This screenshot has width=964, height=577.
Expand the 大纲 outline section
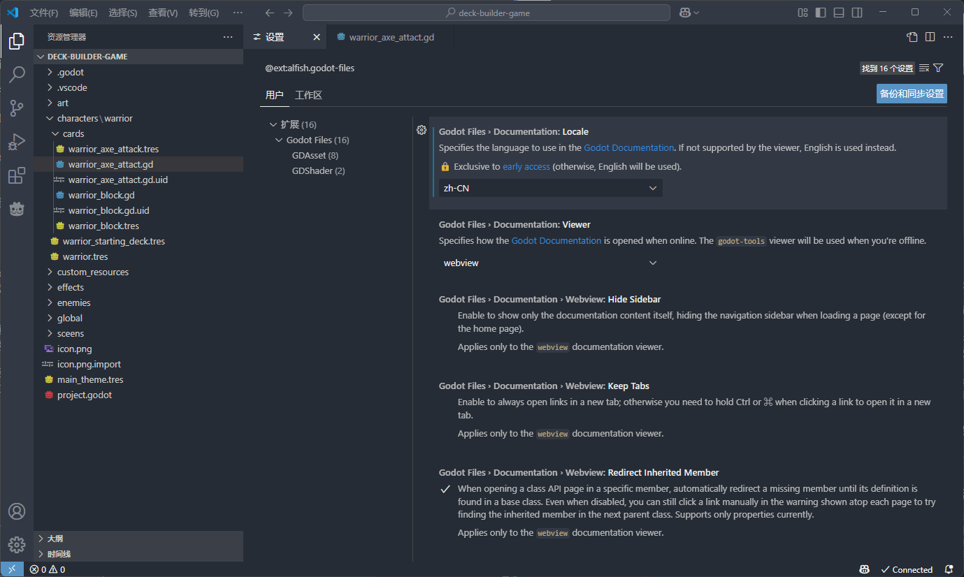tap(138, 539)
